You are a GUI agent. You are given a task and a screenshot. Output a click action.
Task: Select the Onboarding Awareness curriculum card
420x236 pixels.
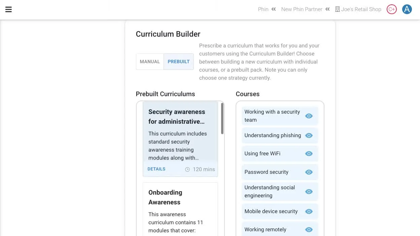pos(180,209)
